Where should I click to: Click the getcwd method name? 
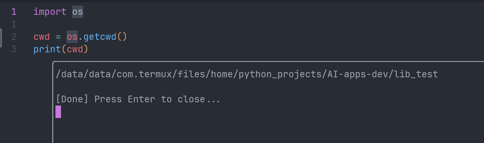tap(100, 37)
